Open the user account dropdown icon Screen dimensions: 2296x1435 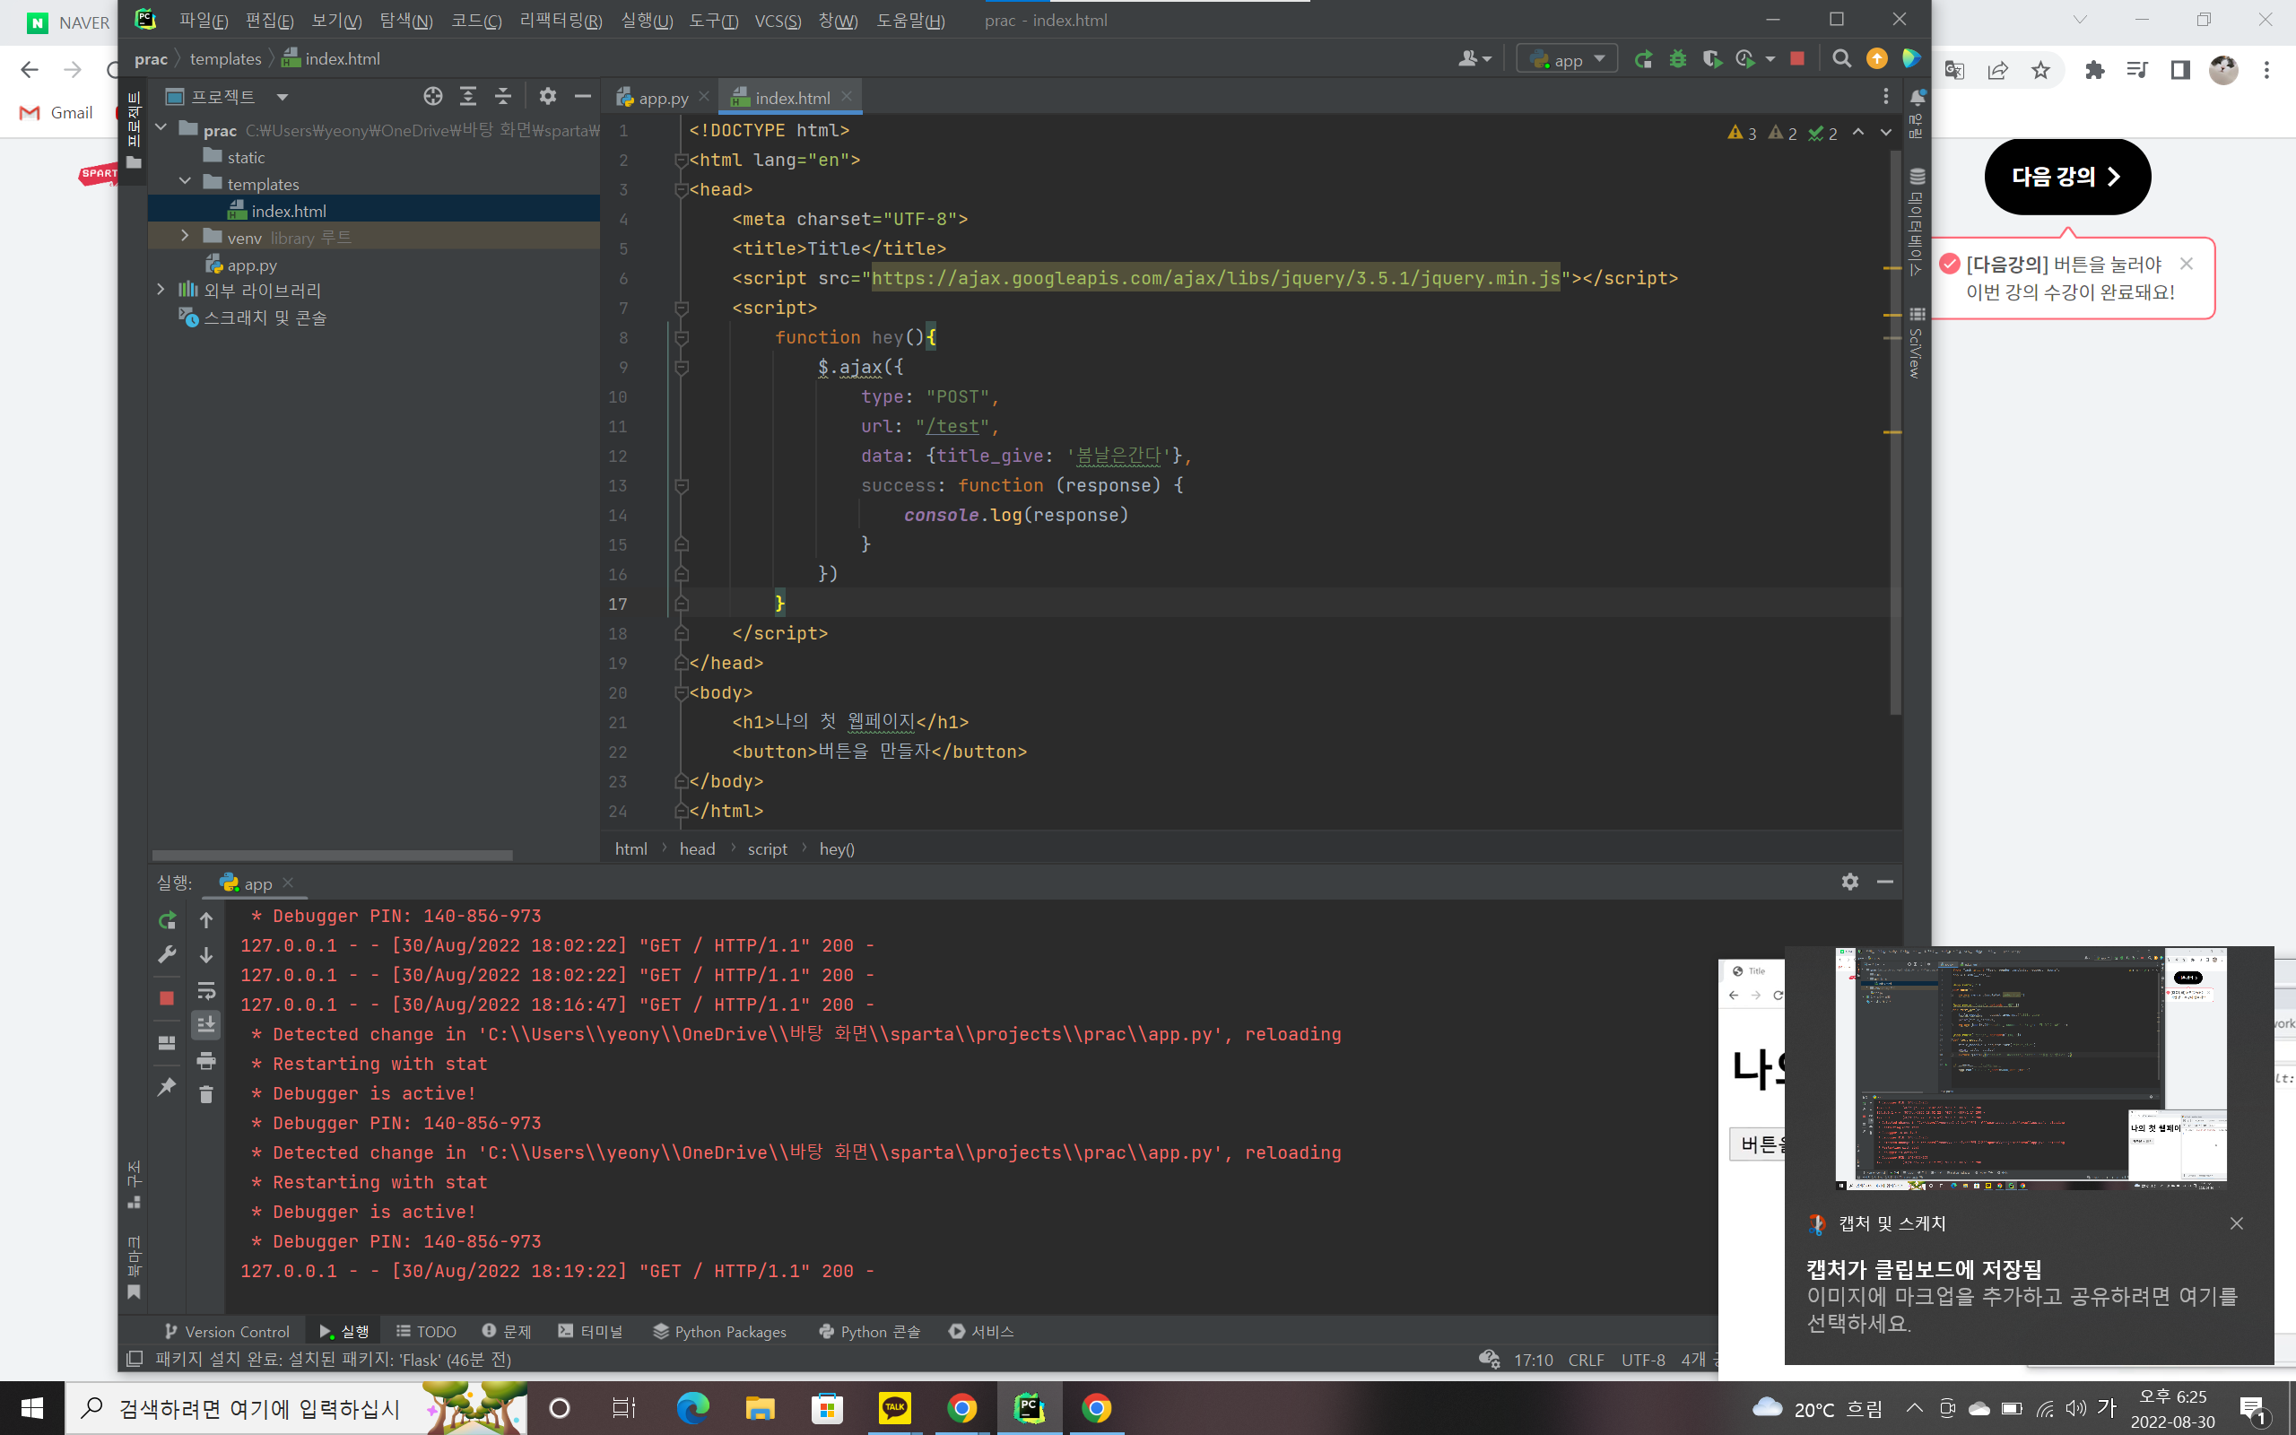[x=1474, y=59]
